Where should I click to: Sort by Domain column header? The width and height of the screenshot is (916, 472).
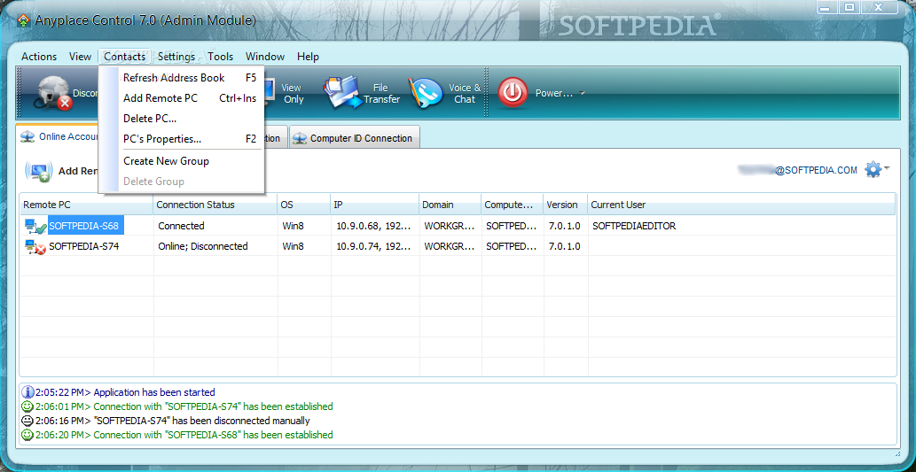450,205
